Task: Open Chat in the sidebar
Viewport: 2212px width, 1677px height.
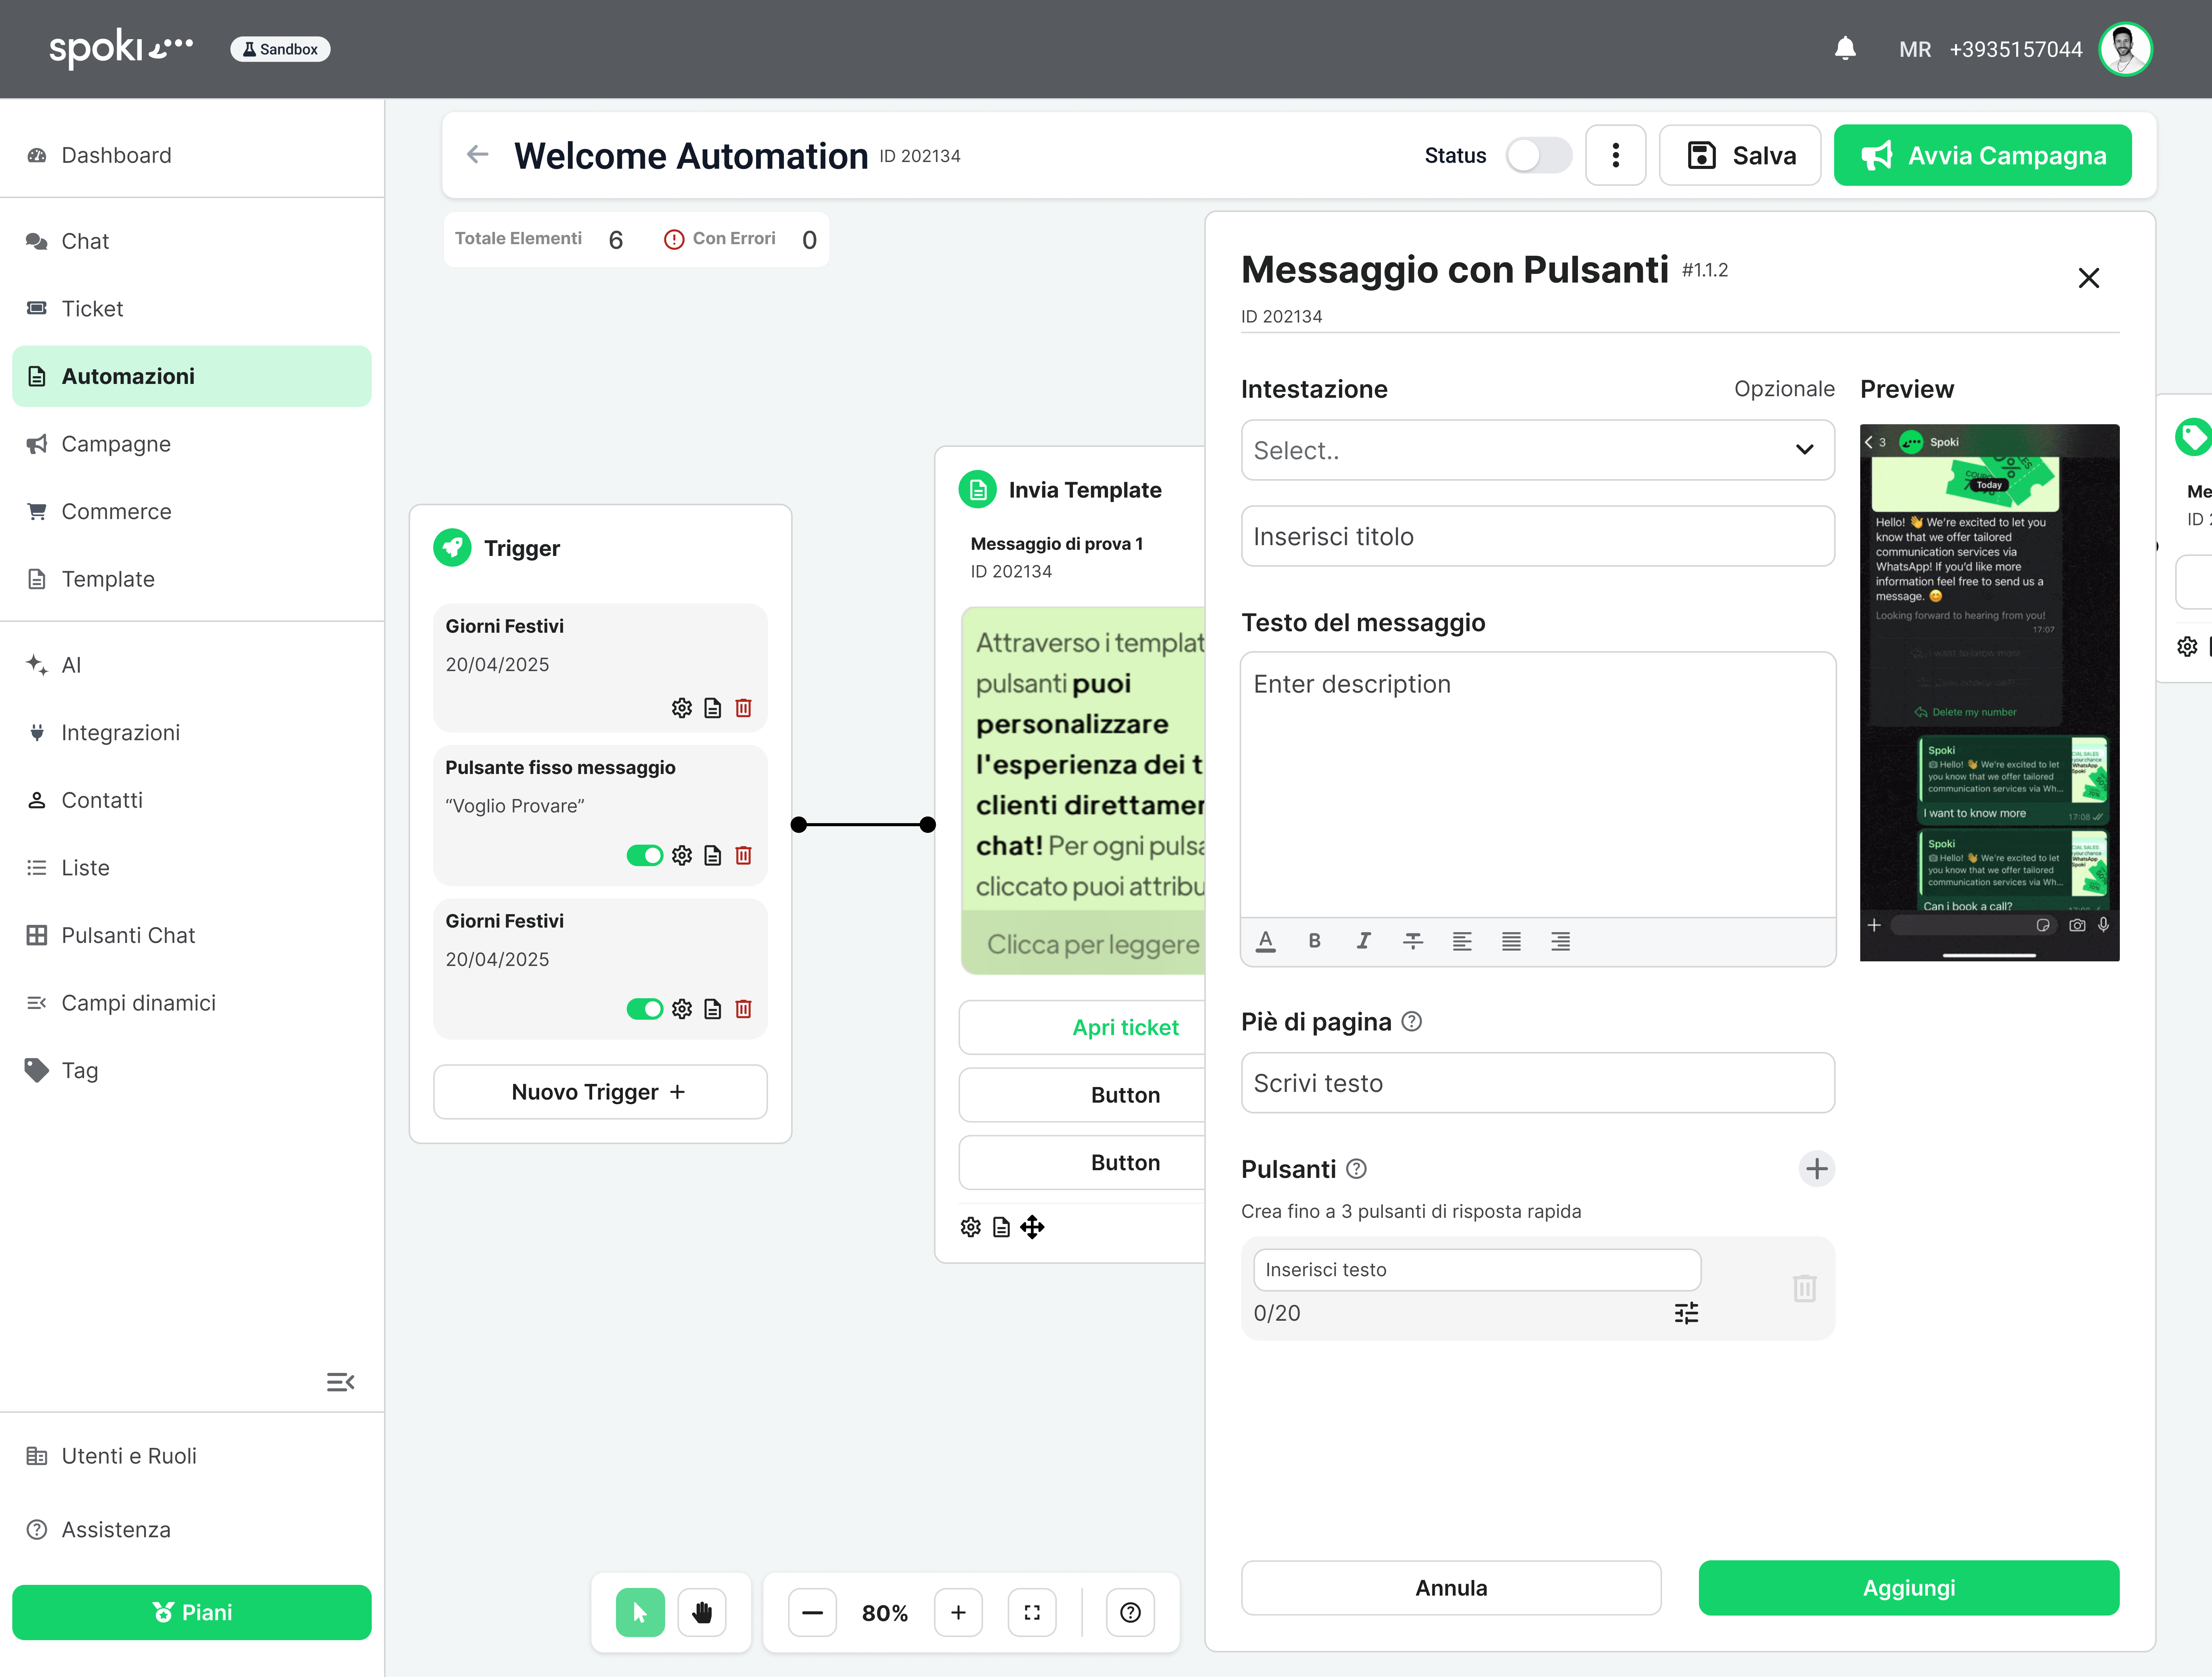Action: [x=192, y=241]
